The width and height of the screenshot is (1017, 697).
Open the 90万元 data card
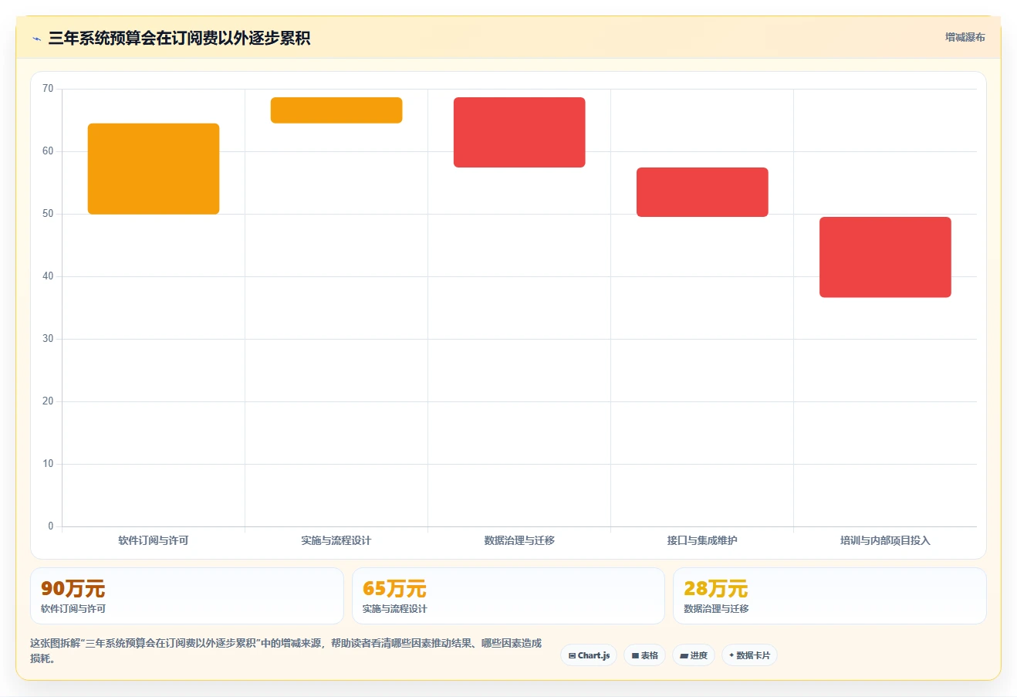(x=187, y=596)
